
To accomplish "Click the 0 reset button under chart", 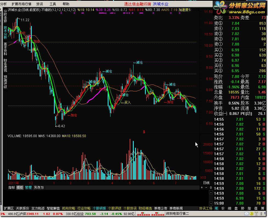I will pos(211,188).
